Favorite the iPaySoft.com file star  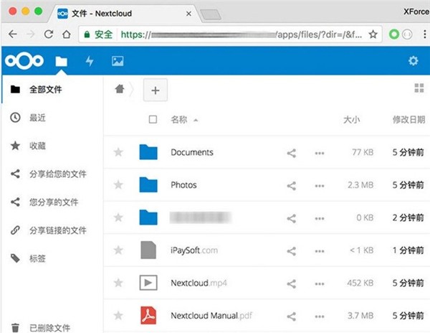coord(118,250)
